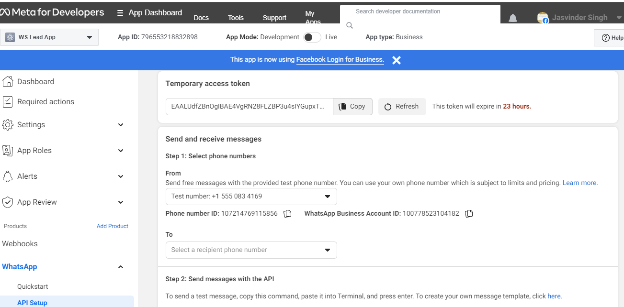Image resolution: width=624 pixels, height=307 pixels.
Task: Copy the Phone number ID
Action: click(x=287, y=214)
